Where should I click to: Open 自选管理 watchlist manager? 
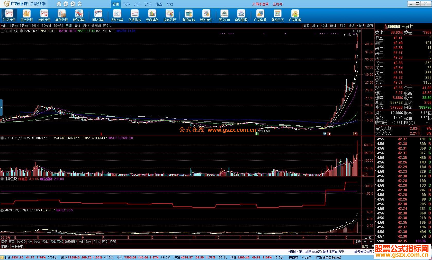241,15
